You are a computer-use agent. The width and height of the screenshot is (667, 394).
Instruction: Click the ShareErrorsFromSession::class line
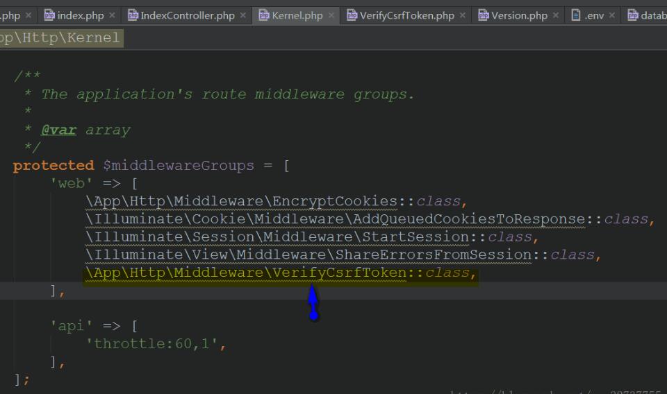click(343, 255)
